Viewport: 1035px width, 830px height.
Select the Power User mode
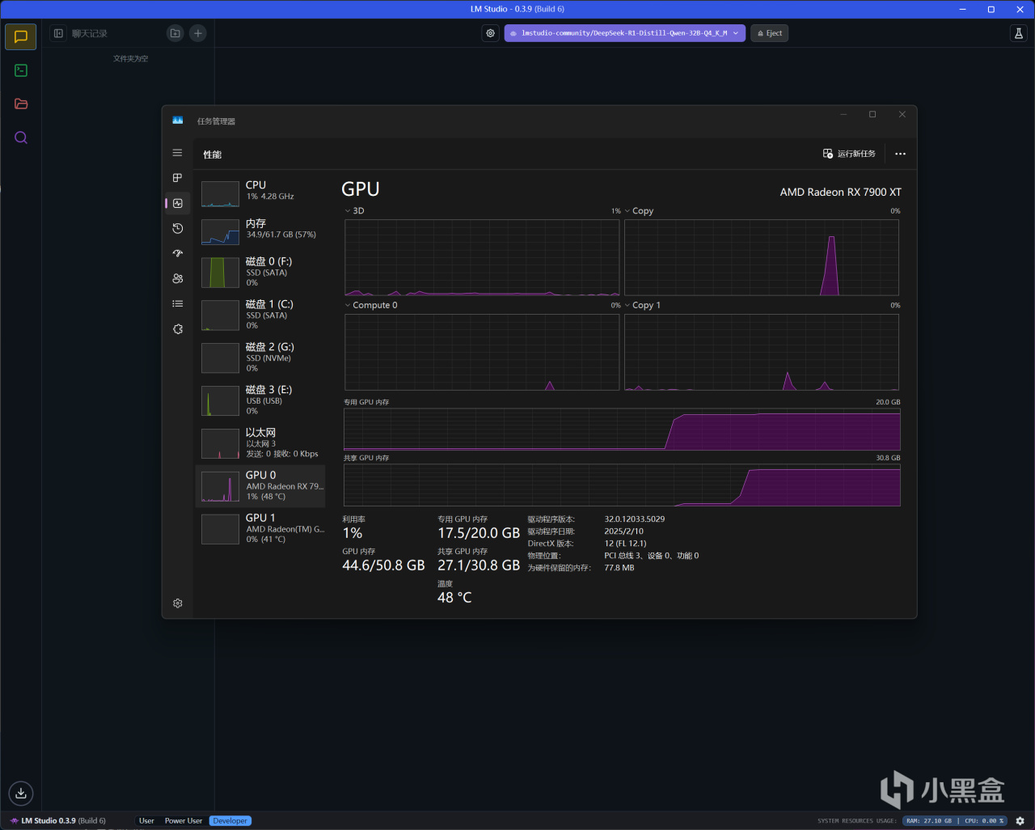[x=184, y=820]
